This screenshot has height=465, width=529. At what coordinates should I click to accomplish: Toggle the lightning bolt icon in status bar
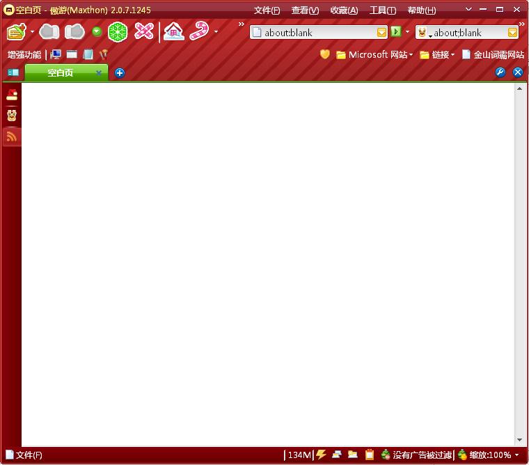coord(321,455)
